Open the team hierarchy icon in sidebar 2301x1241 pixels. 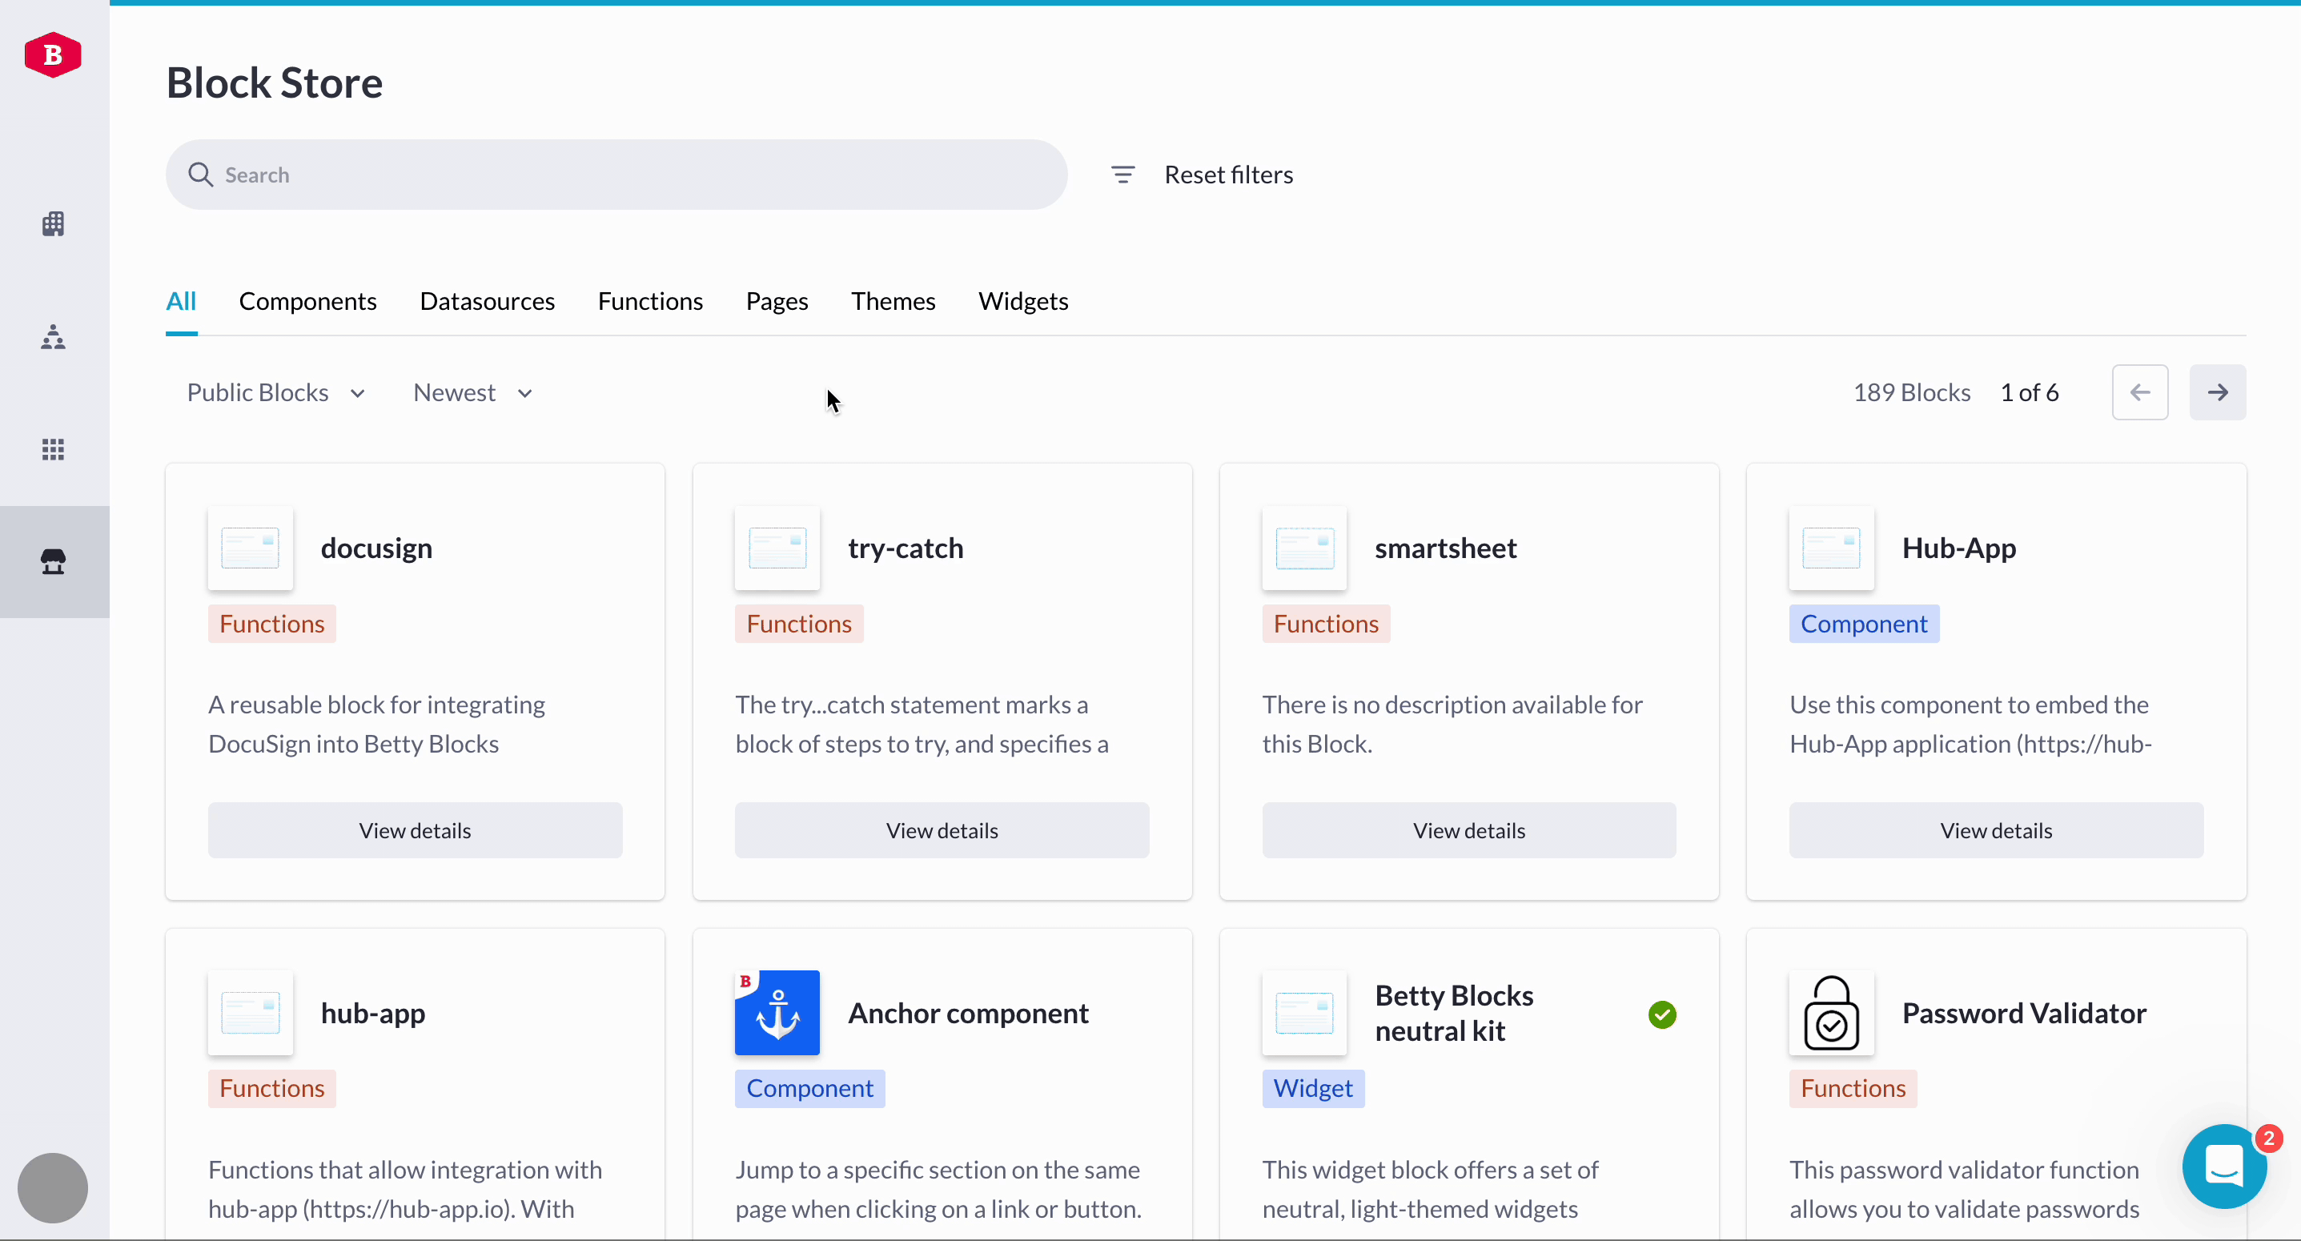(54, 336)
